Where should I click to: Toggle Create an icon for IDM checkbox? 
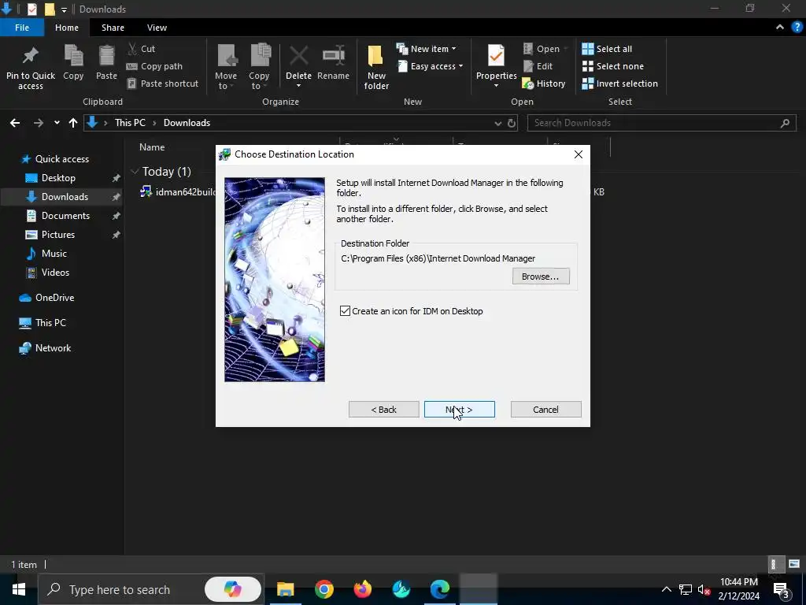click(x=345, y=310)
